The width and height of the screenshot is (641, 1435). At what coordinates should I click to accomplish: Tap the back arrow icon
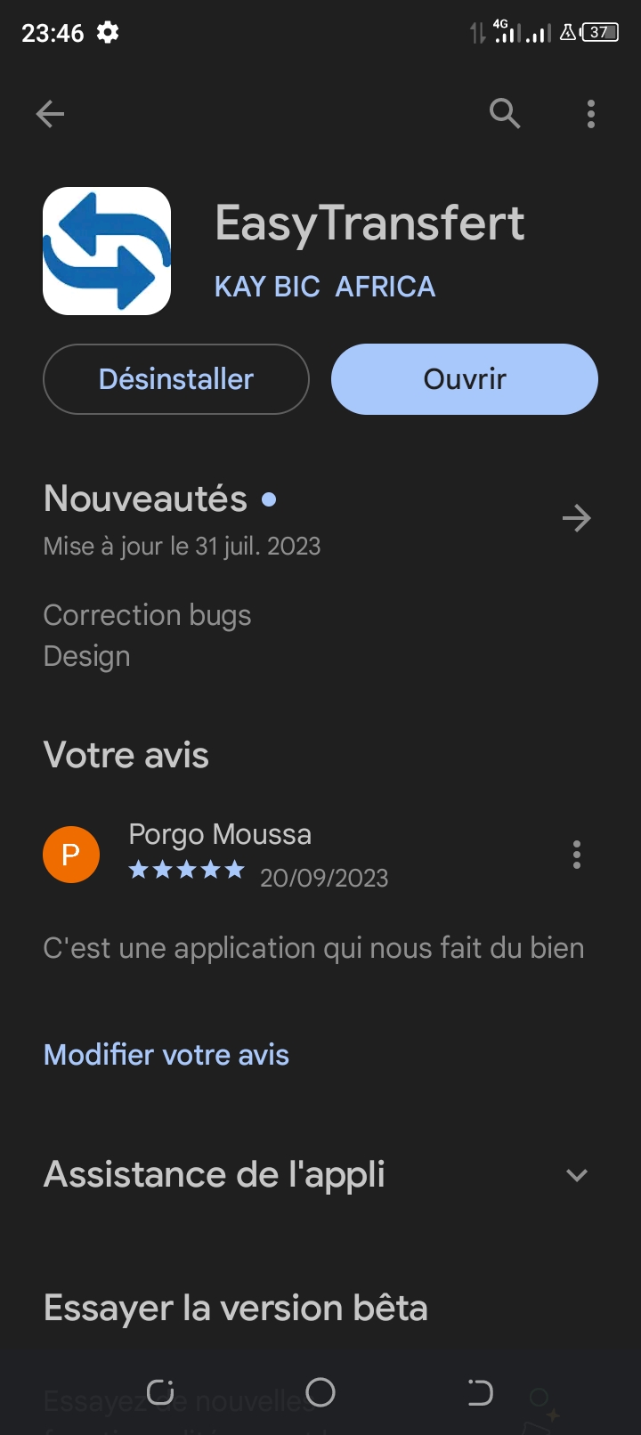click(50, 114)
